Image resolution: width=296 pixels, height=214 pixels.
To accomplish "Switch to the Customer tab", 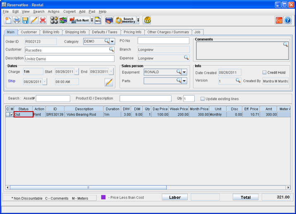I will point(29,32).
